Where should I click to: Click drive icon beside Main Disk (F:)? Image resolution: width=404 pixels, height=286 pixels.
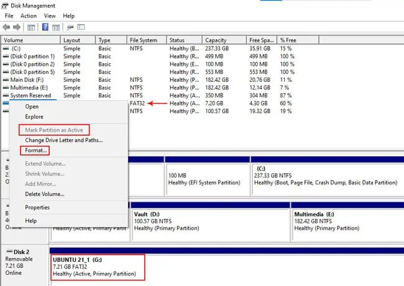pos(6,80)
